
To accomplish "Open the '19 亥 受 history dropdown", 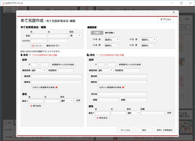I will pos(149,45).
